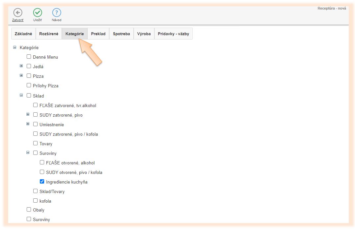This screenshot has height=229, width=355.
Task: Check the kofola checkbox
Action: pos(35,201)
